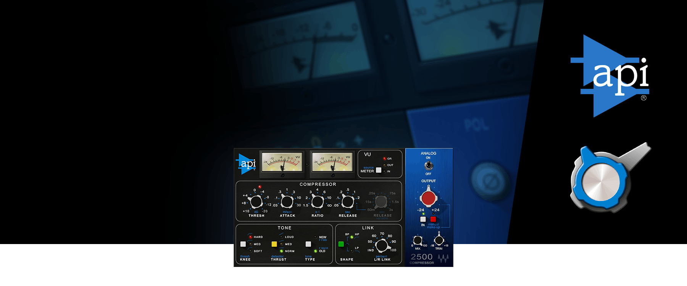Click the dark +24 output LED
The height and width of the screenshot is (286, 687).
coord(433,214)
